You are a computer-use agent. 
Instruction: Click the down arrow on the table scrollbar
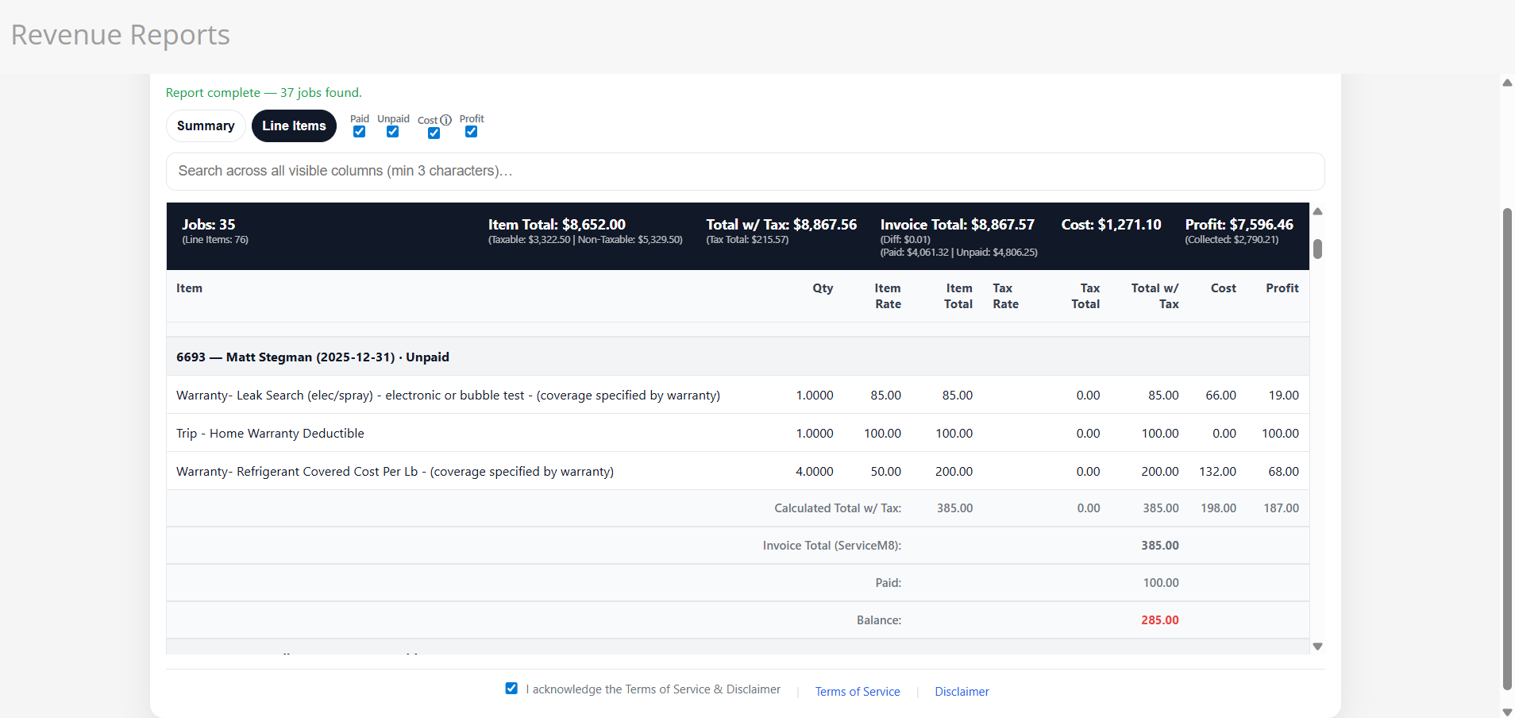[x=1317, y=646]
